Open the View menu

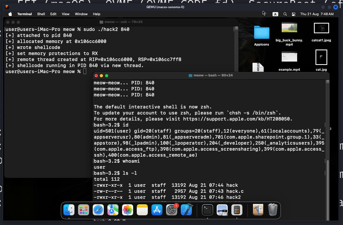coord(66,14)
